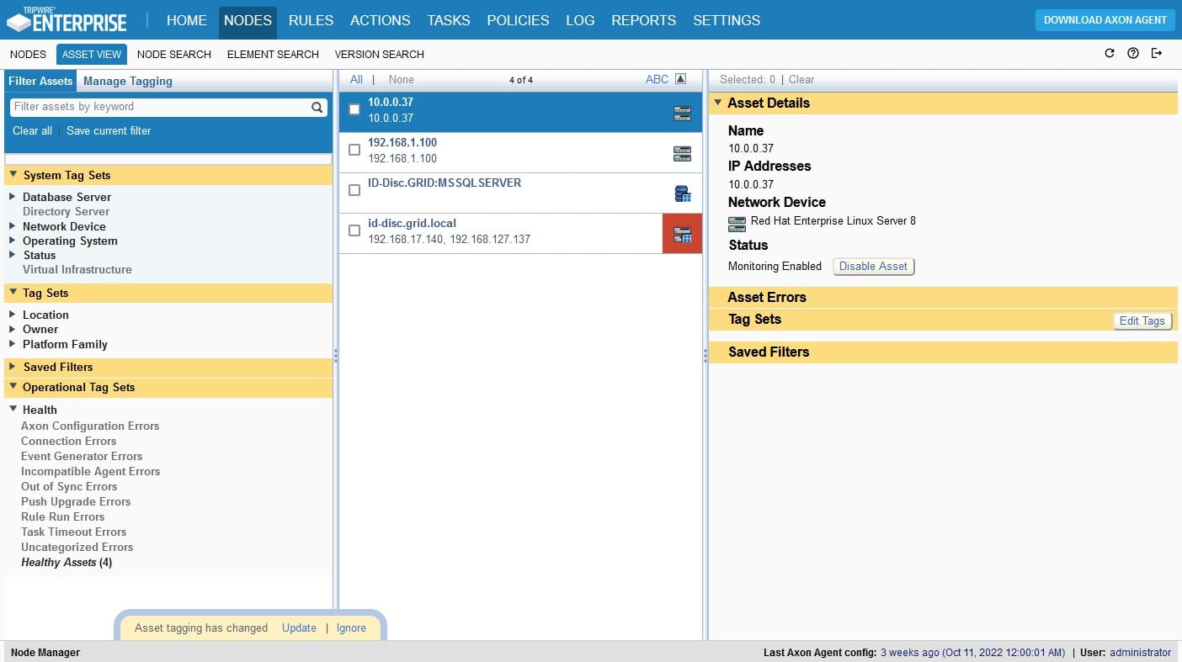Click red Windows server icon for id-disc.grid.local
The height and width of the screenshot is (662, 1182).
(x=682, y=234)
